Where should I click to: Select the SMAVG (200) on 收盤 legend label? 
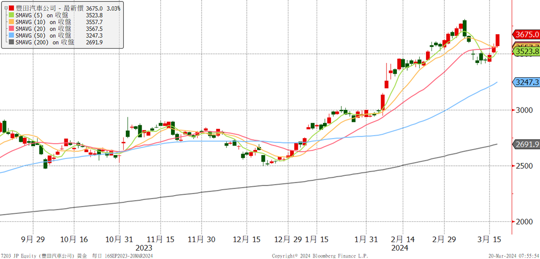pos(45,42)
